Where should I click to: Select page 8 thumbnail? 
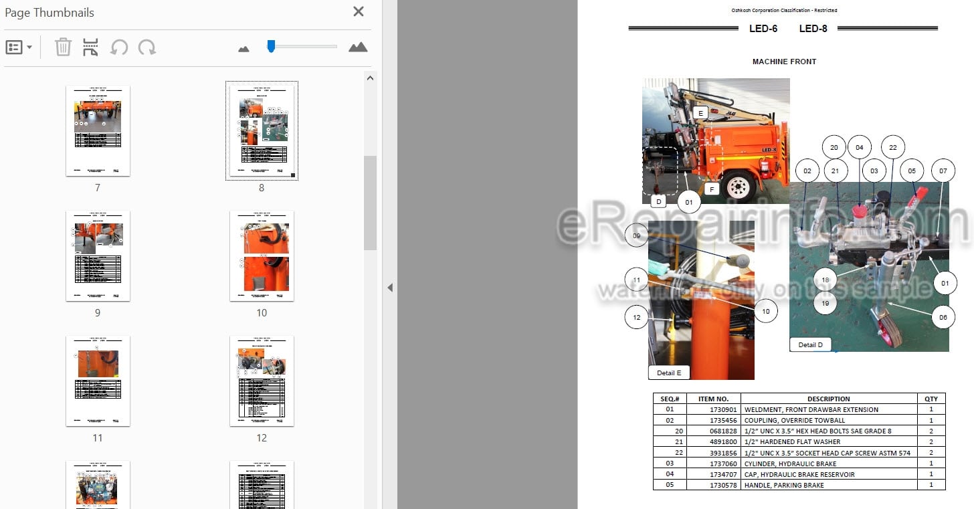pos(262,130)
